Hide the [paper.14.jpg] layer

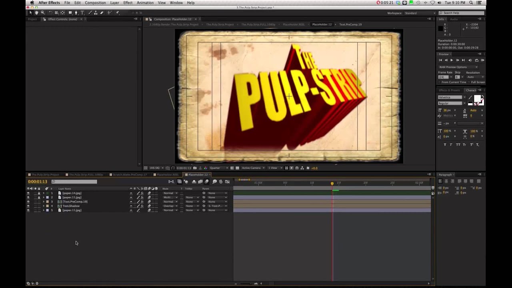coord(28,193)
